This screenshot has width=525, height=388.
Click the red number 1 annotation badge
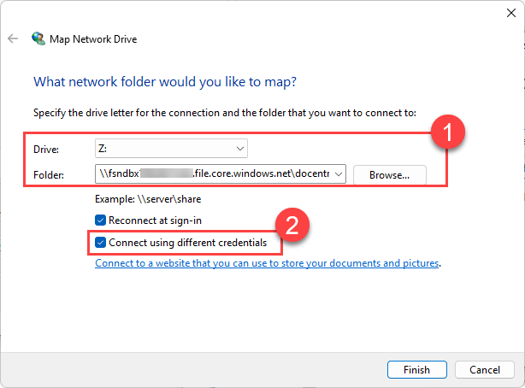[448, 132]
